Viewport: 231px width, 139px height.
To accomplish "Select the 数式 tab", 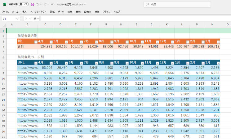I will point(52,12).
